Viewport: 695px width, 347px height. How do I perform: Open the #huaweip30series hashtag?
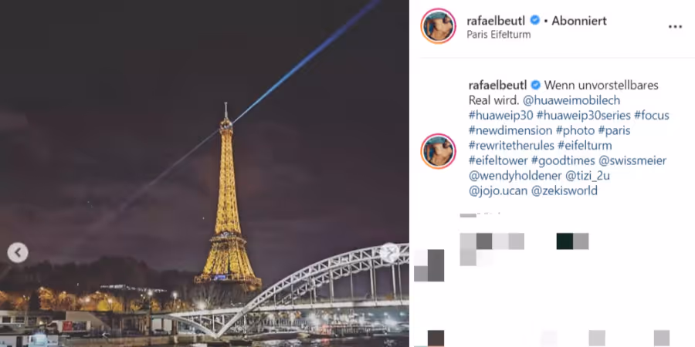583,116
